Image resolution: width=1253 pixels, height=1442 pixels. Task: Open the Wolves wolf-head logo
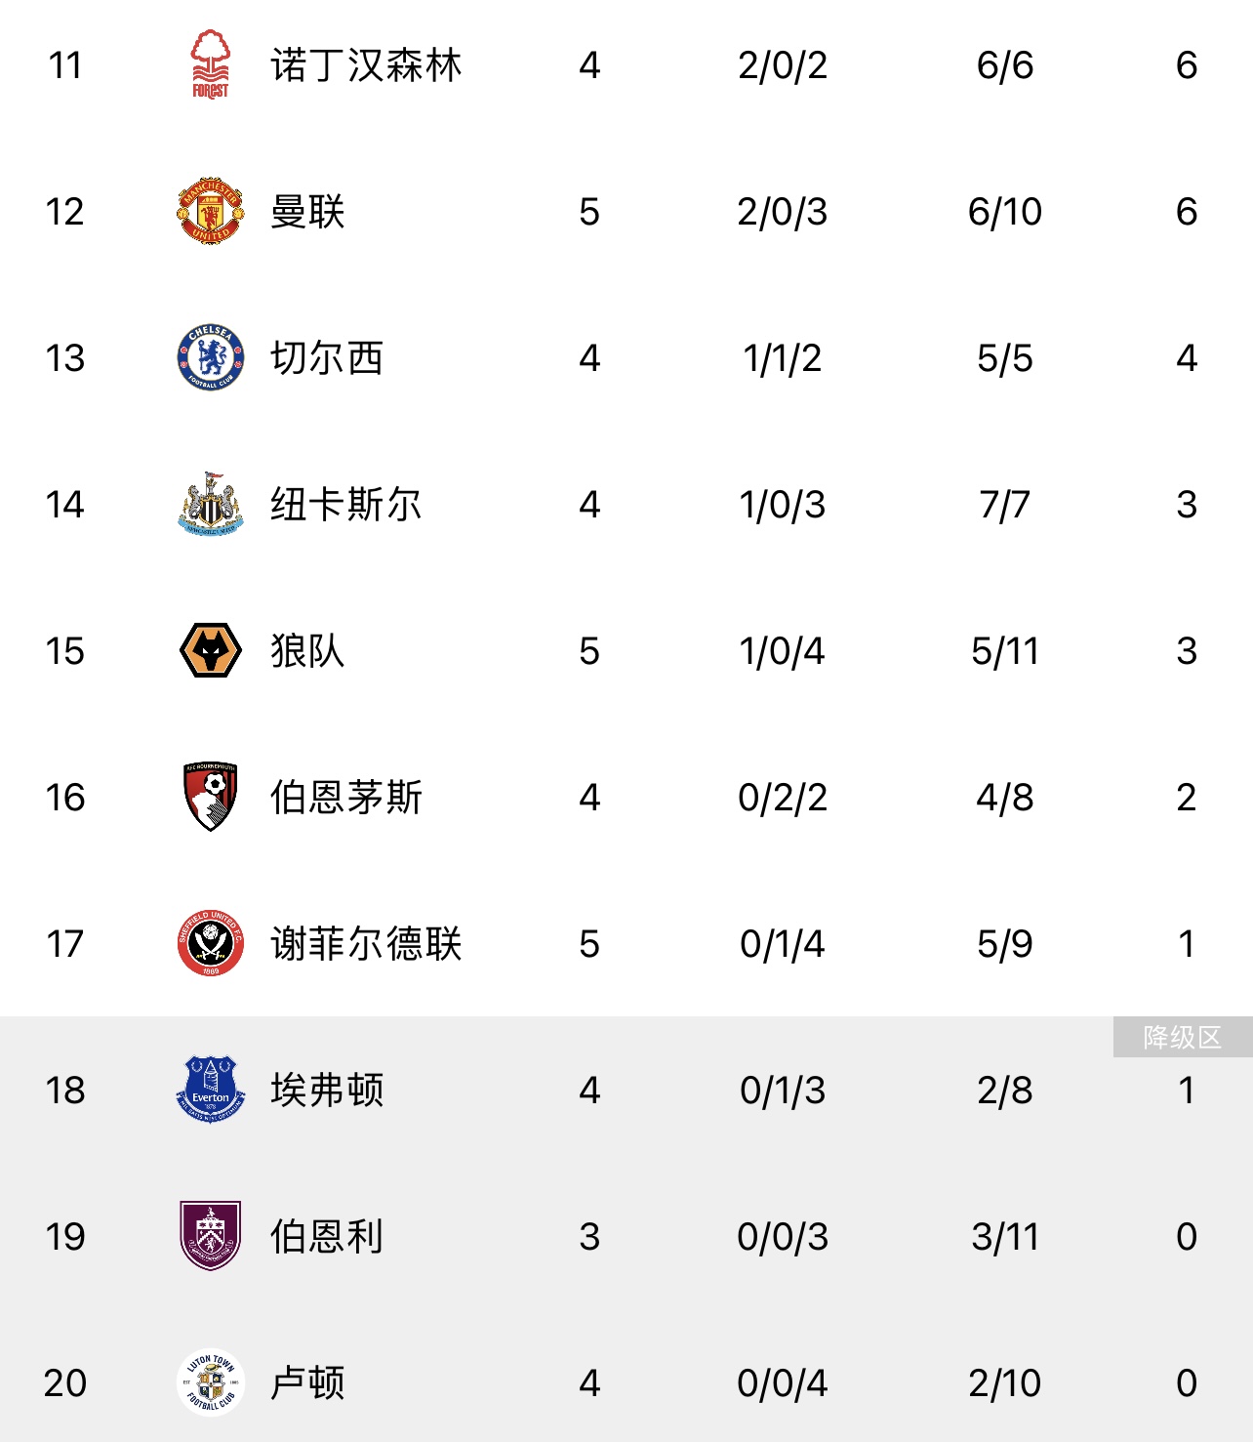210,650
